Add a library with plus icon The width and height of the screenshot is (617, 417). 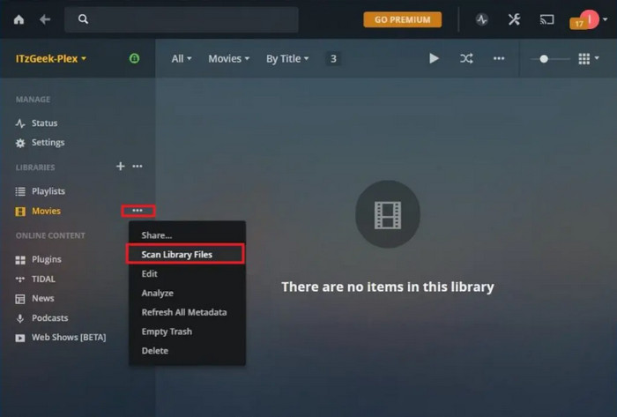click(x=121, y=167)
